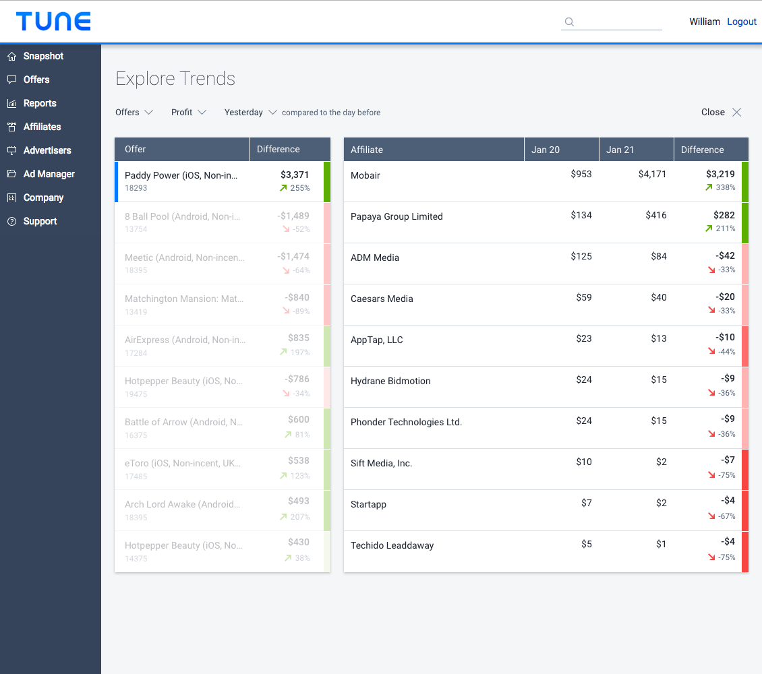Click the $953 Jan 20 value
Image resolution: width=762 pixels, height=674 pixels.
[581, 174]
